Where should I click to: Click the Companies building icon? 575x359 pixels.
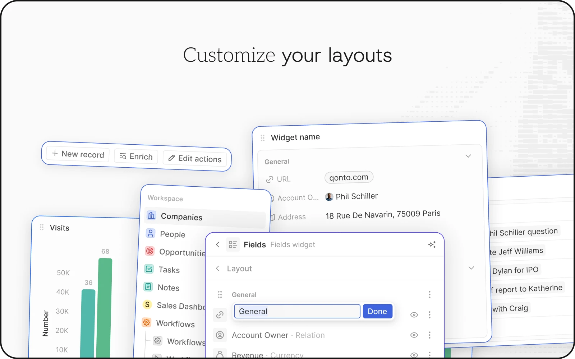[x=151, y=215]
